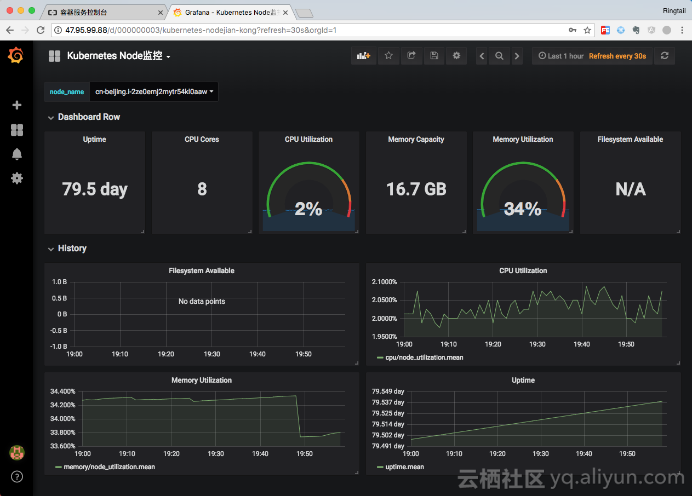
Task: Click the site info icon in address bar
Action: [x=57, y=30]
